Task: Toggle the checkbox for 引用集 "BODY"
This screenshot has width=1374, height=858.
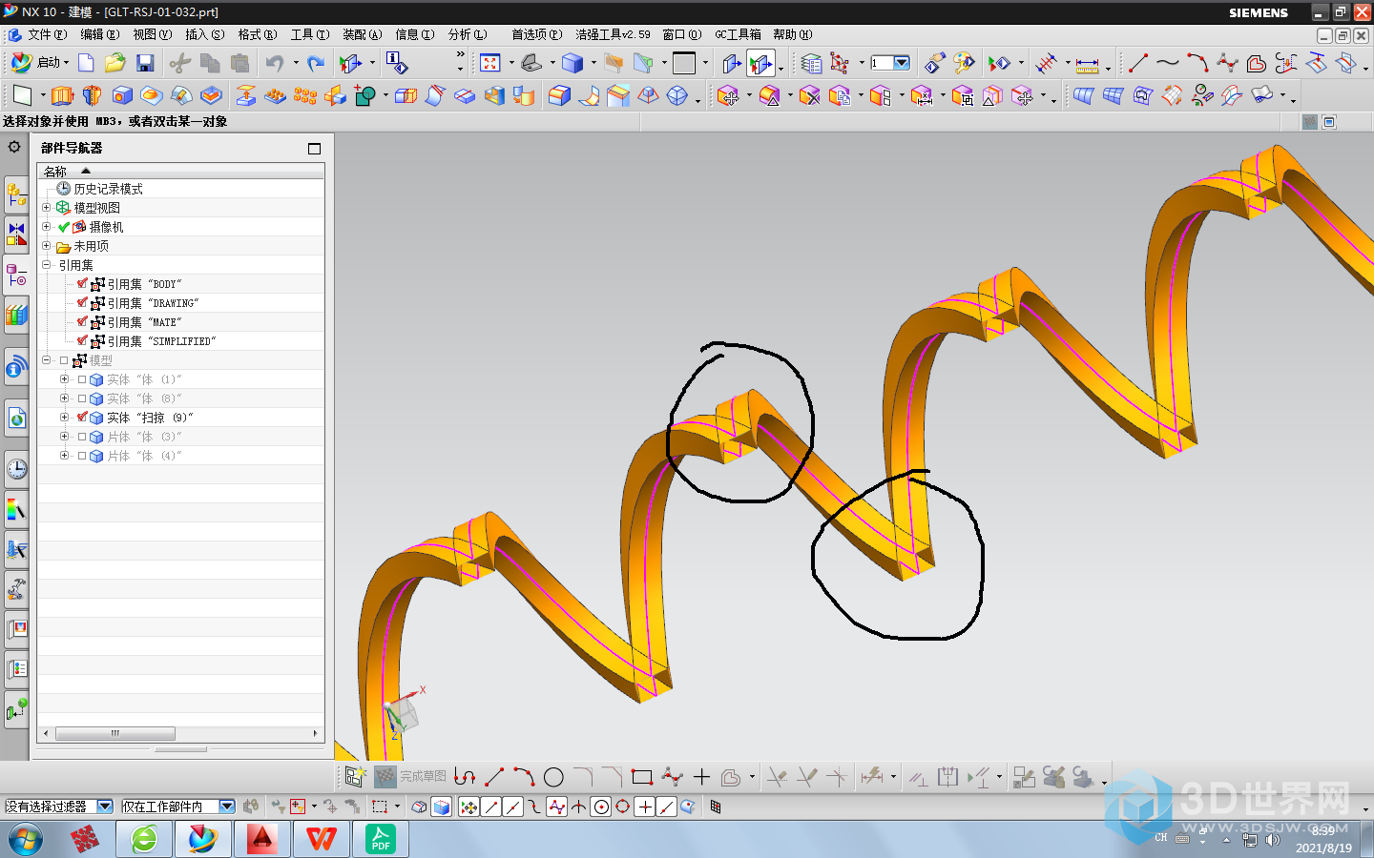Action: point(82,284)
